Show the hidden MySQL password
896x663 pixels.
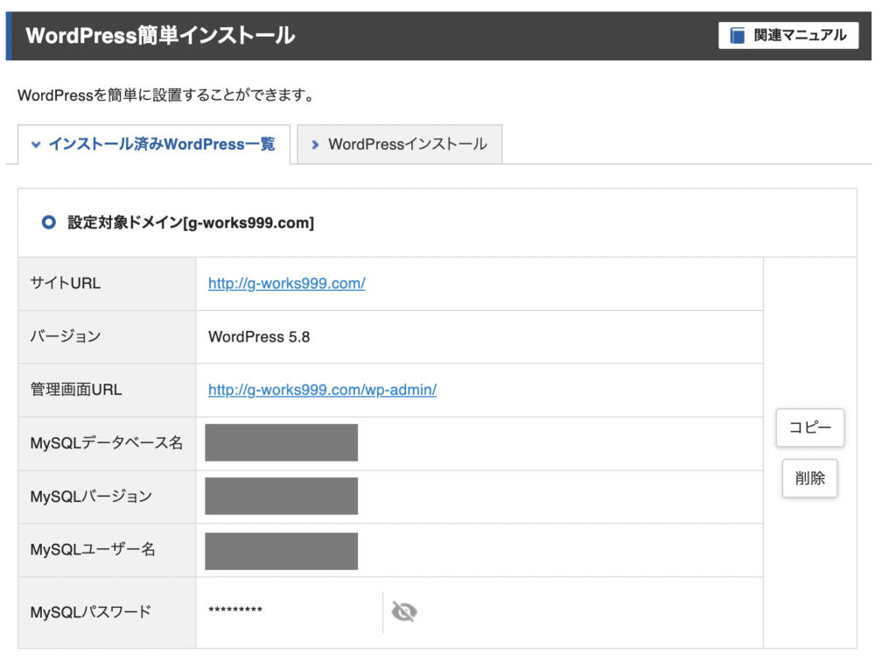pyautogui.click(x=404, y=611)
